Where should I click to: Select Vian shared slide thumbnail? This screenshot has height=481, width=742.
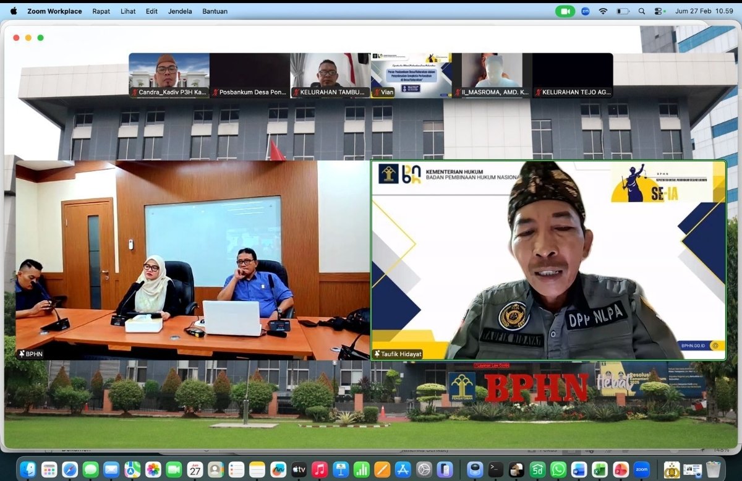click(x=411, y=75)
